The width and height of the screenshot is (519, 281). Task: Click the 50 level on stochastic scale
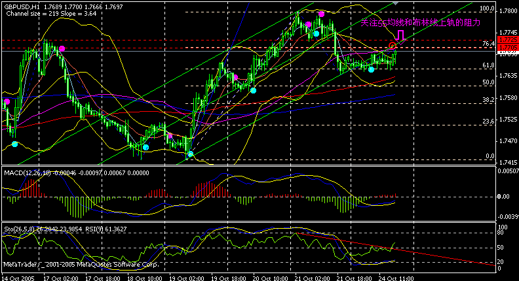(501, 247)
